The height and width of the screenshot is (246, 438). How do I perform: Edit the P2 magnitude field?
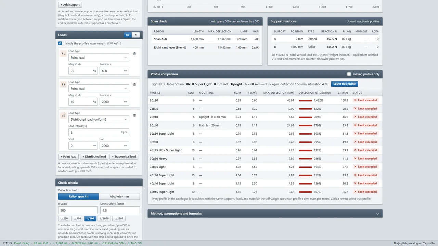(83, 101)
